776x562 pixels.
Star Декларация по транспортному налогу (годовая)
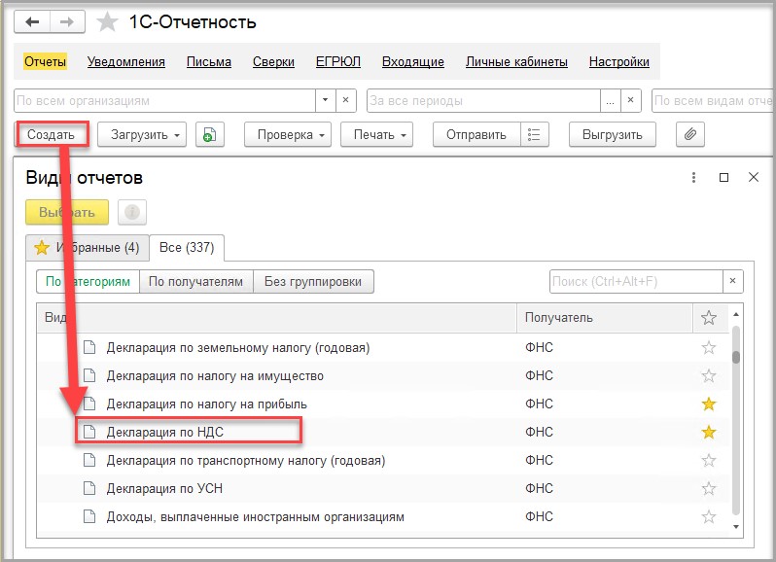click(x=709, y=460)
